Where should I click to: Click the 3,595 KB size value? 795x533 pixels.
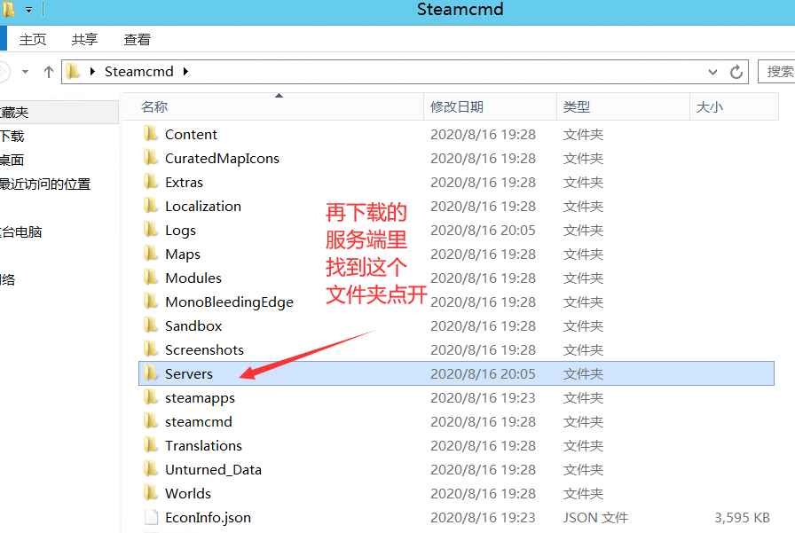coord(743,517)
